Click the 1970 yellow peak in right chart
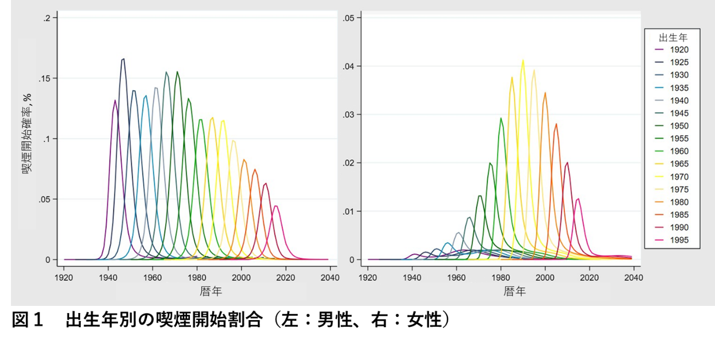Image resolution: width=715 pixels, height=342 pixels. point(523,60)
